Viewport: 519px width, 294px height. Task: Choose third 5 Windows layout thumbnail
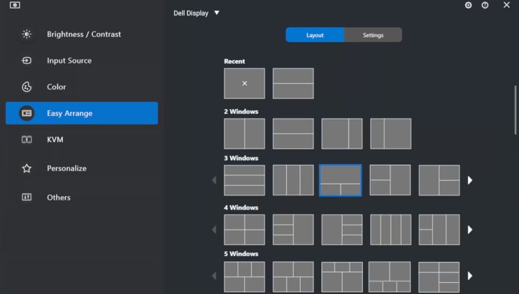tap(342, 277)
